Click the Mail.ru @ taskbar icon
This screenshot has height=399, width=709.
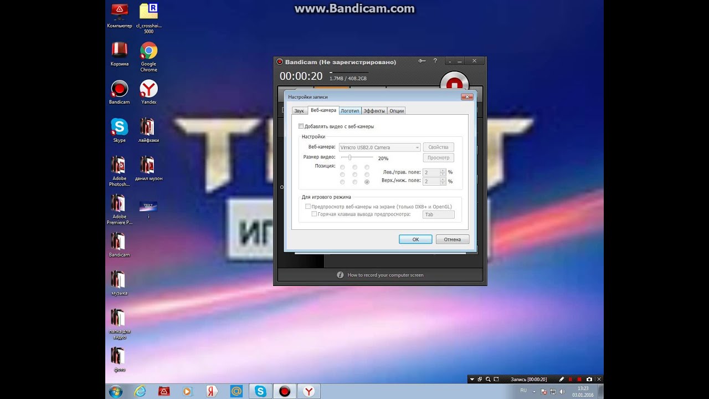(x=237, y=391)
